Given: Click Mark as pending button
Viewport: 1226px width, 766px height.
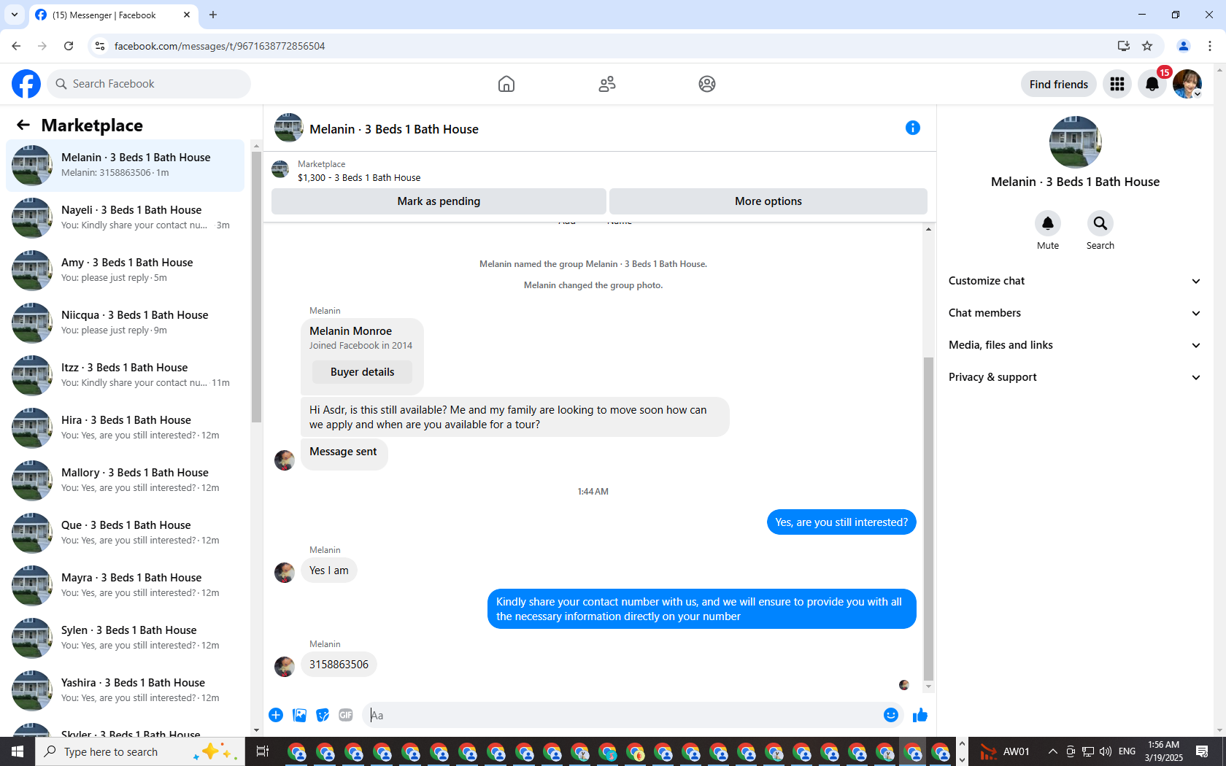Looking at the screenshot, I should [x=439, y=201].
